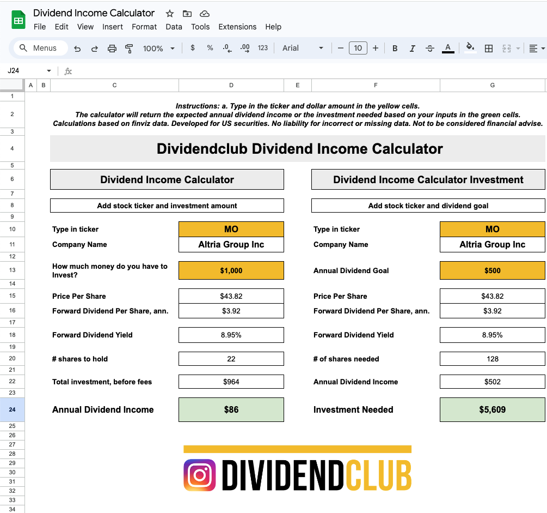Open the text color picker
The width and height of the screenshot is (547, 513).
click(x=447, y=48)
